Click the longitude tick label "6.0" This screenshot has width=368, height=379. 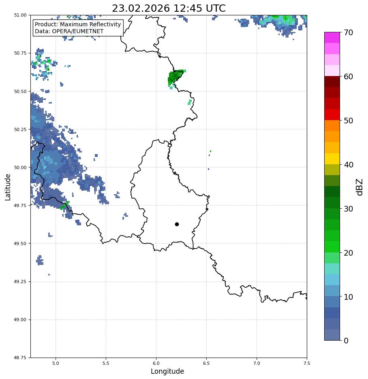[156, 363]
